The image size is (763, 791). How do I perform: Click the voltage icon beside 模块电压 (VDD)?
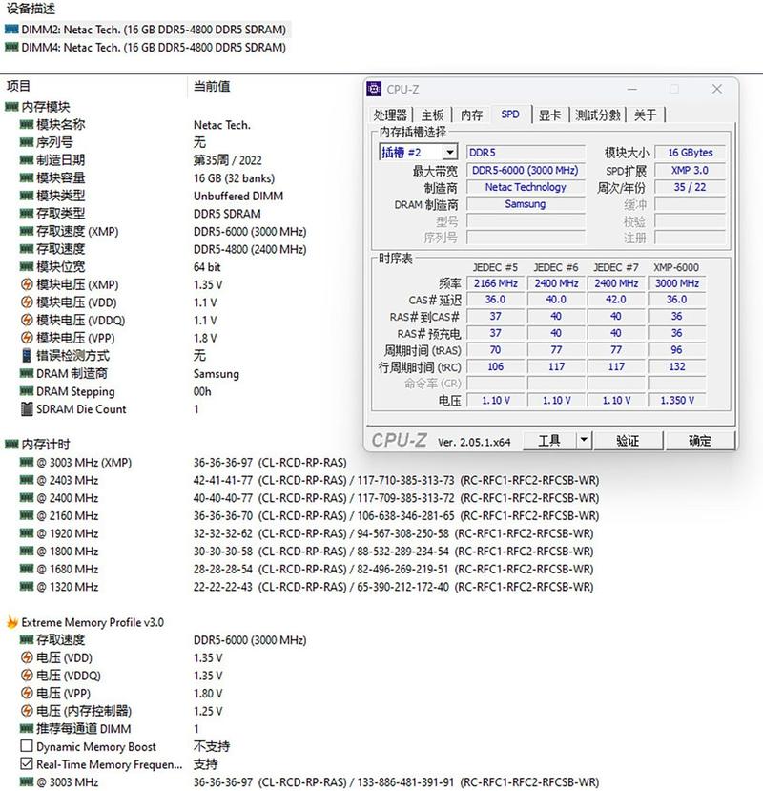pos(27,302)
